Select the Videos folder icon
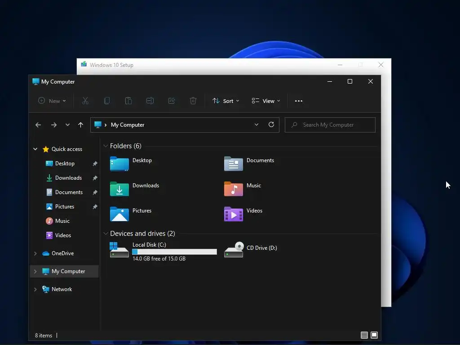 (234, 214)
